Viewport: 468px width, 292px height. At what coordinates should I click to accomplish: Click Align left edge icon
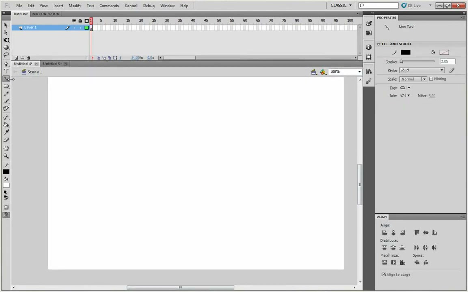point(384,233)
